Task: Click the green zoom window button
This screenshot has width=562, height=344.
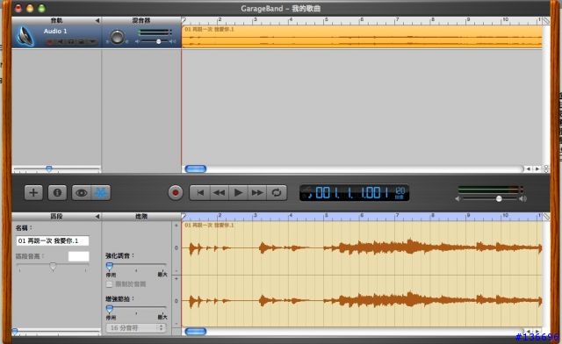Action: pos(41,8)
